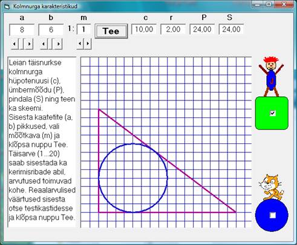This screenshot has width=297, height=245.
Task: Click left arrow of the a scrollbar
Action: [x=15, y=44]
